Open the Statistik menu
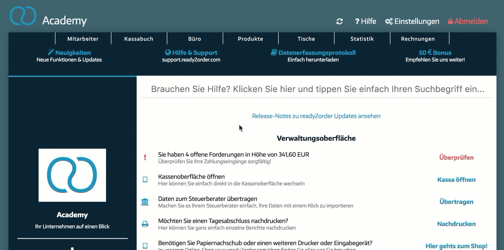 (362, 39)
